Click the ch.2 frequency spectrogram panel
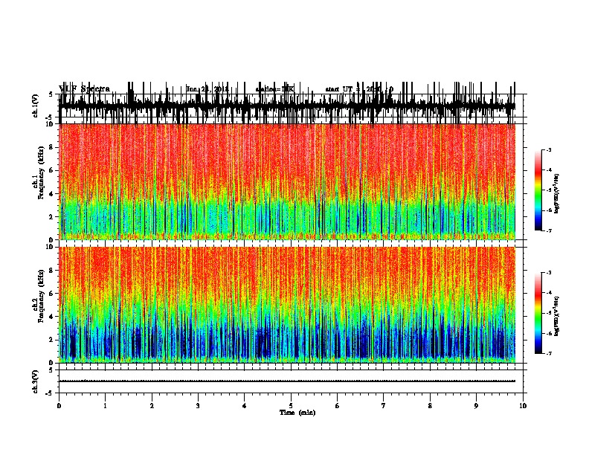Screen dimensions: 589x455 287,305
